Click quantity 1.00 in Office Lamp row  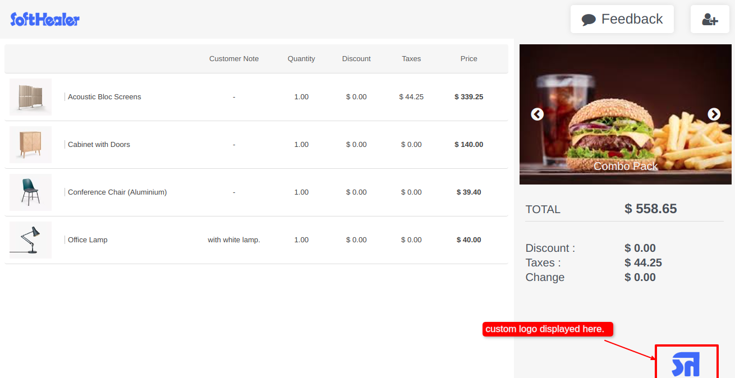coord(301,240)
